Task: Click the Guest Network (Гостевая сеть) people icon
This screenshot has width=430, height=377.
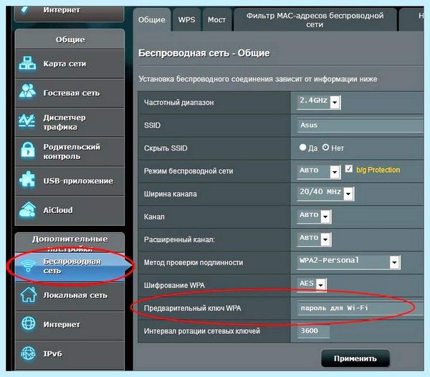Action: (27, 91)
